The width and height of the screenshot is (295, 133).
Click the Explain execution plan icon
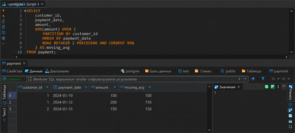click(3, 27)
